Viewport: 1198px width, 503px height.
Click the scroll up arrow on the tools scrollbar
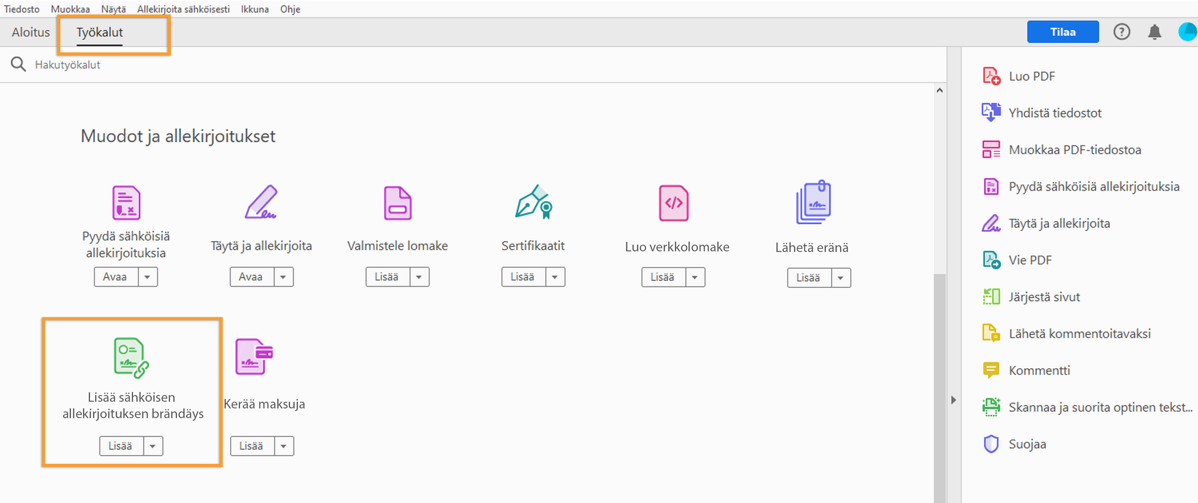(x=939, y=91)
